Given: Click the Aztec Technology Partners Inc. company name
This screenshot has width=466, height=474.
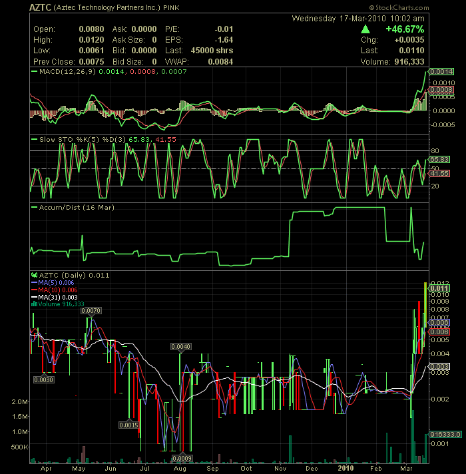Looking at the screenshot, I should [107, 7].
